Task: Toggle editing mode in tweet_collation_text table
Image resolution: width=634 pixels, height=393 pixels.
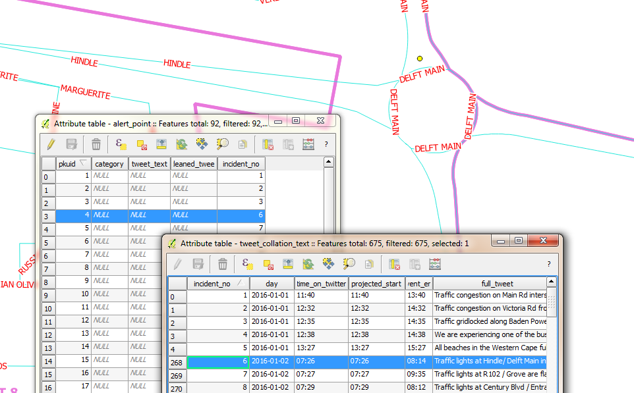Action: (x=177, y=264)
